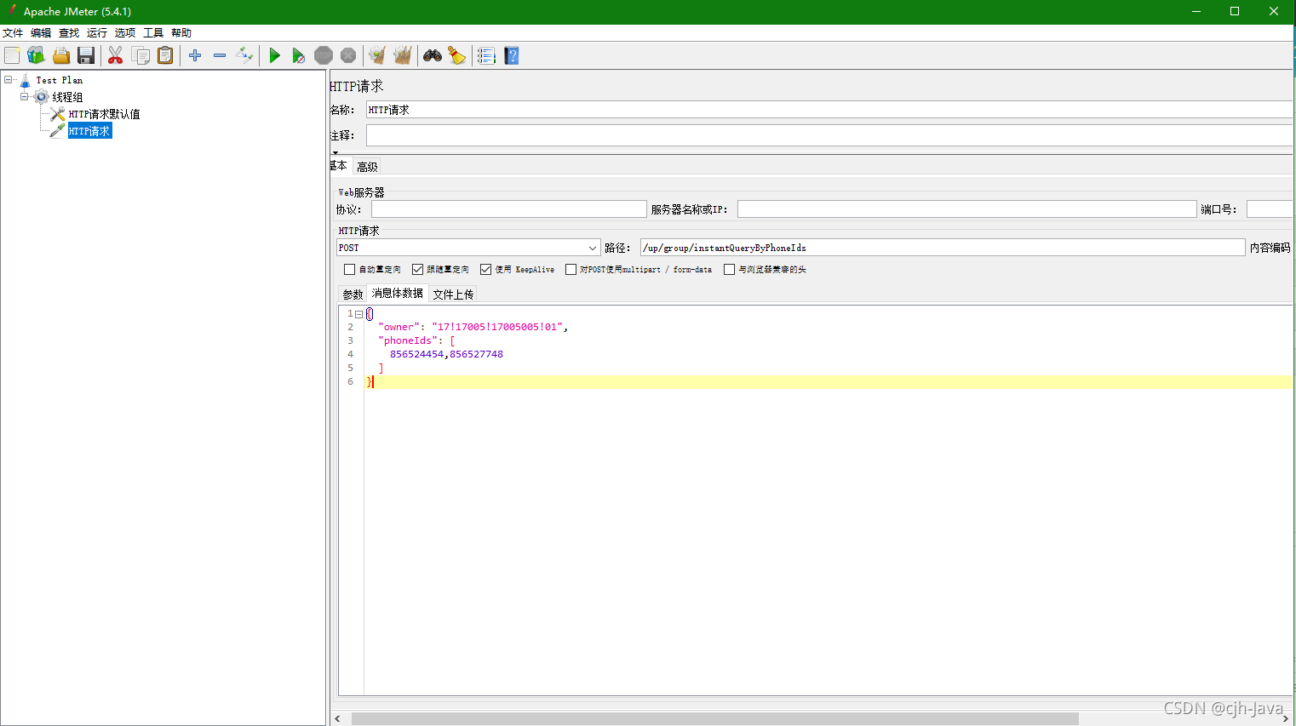This screenshot has width=1296, height=726.
Task: Open the 运行 menu
Action: tap(97, 32)
